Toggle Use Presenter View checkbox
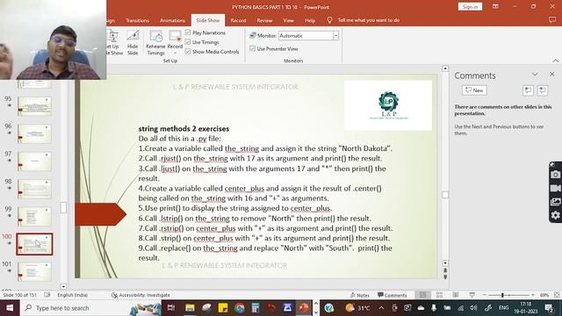 [x=252, y=48]
